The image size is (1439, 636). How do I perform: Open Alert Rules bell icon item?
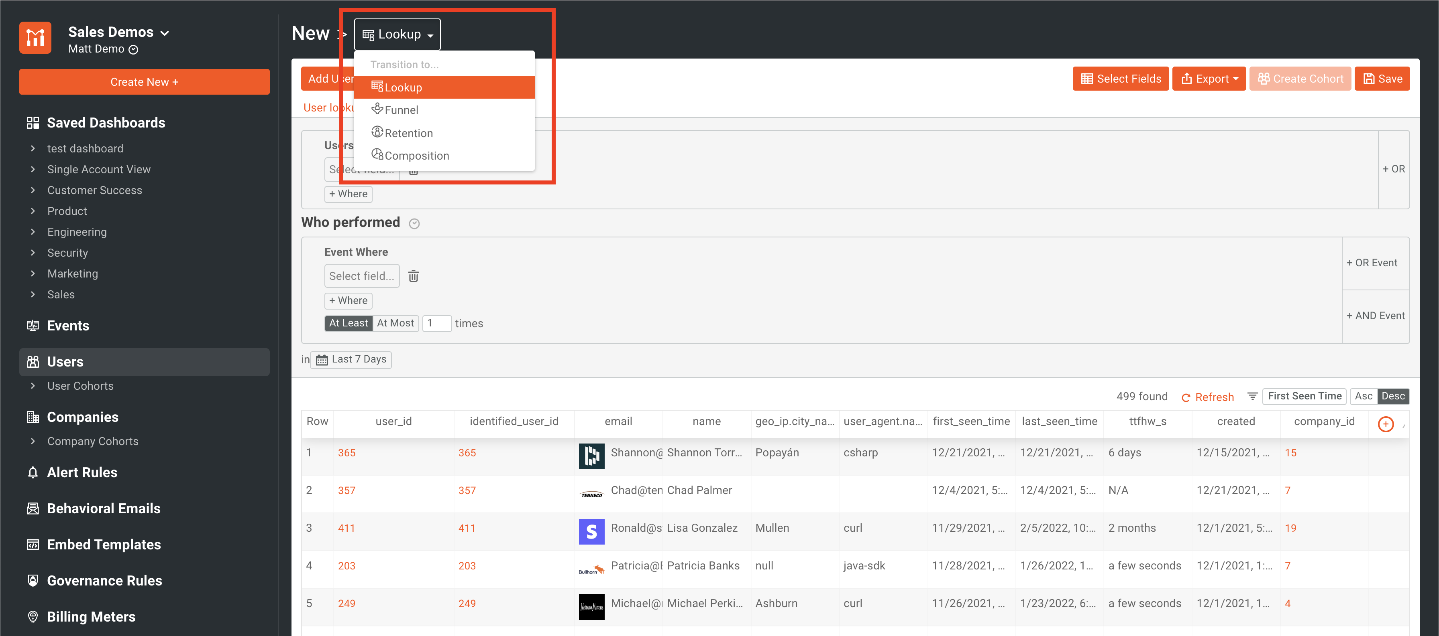(82, 472)
